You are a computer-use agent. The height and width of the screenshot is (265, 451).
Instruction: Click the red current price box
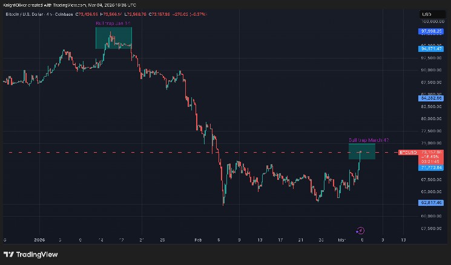tap(430, 157)
